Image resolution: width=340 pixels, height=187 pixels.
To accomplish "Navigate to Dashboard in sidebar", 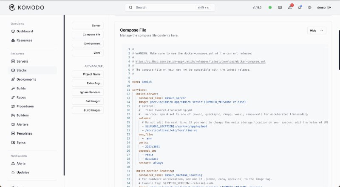I will pos(25,31).
